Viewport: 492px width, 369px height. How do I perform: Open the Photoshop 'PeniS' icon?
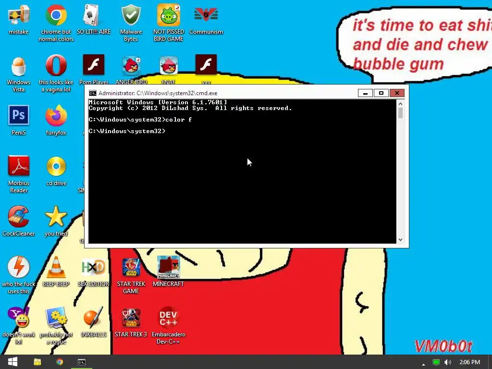tap(19, 115)
